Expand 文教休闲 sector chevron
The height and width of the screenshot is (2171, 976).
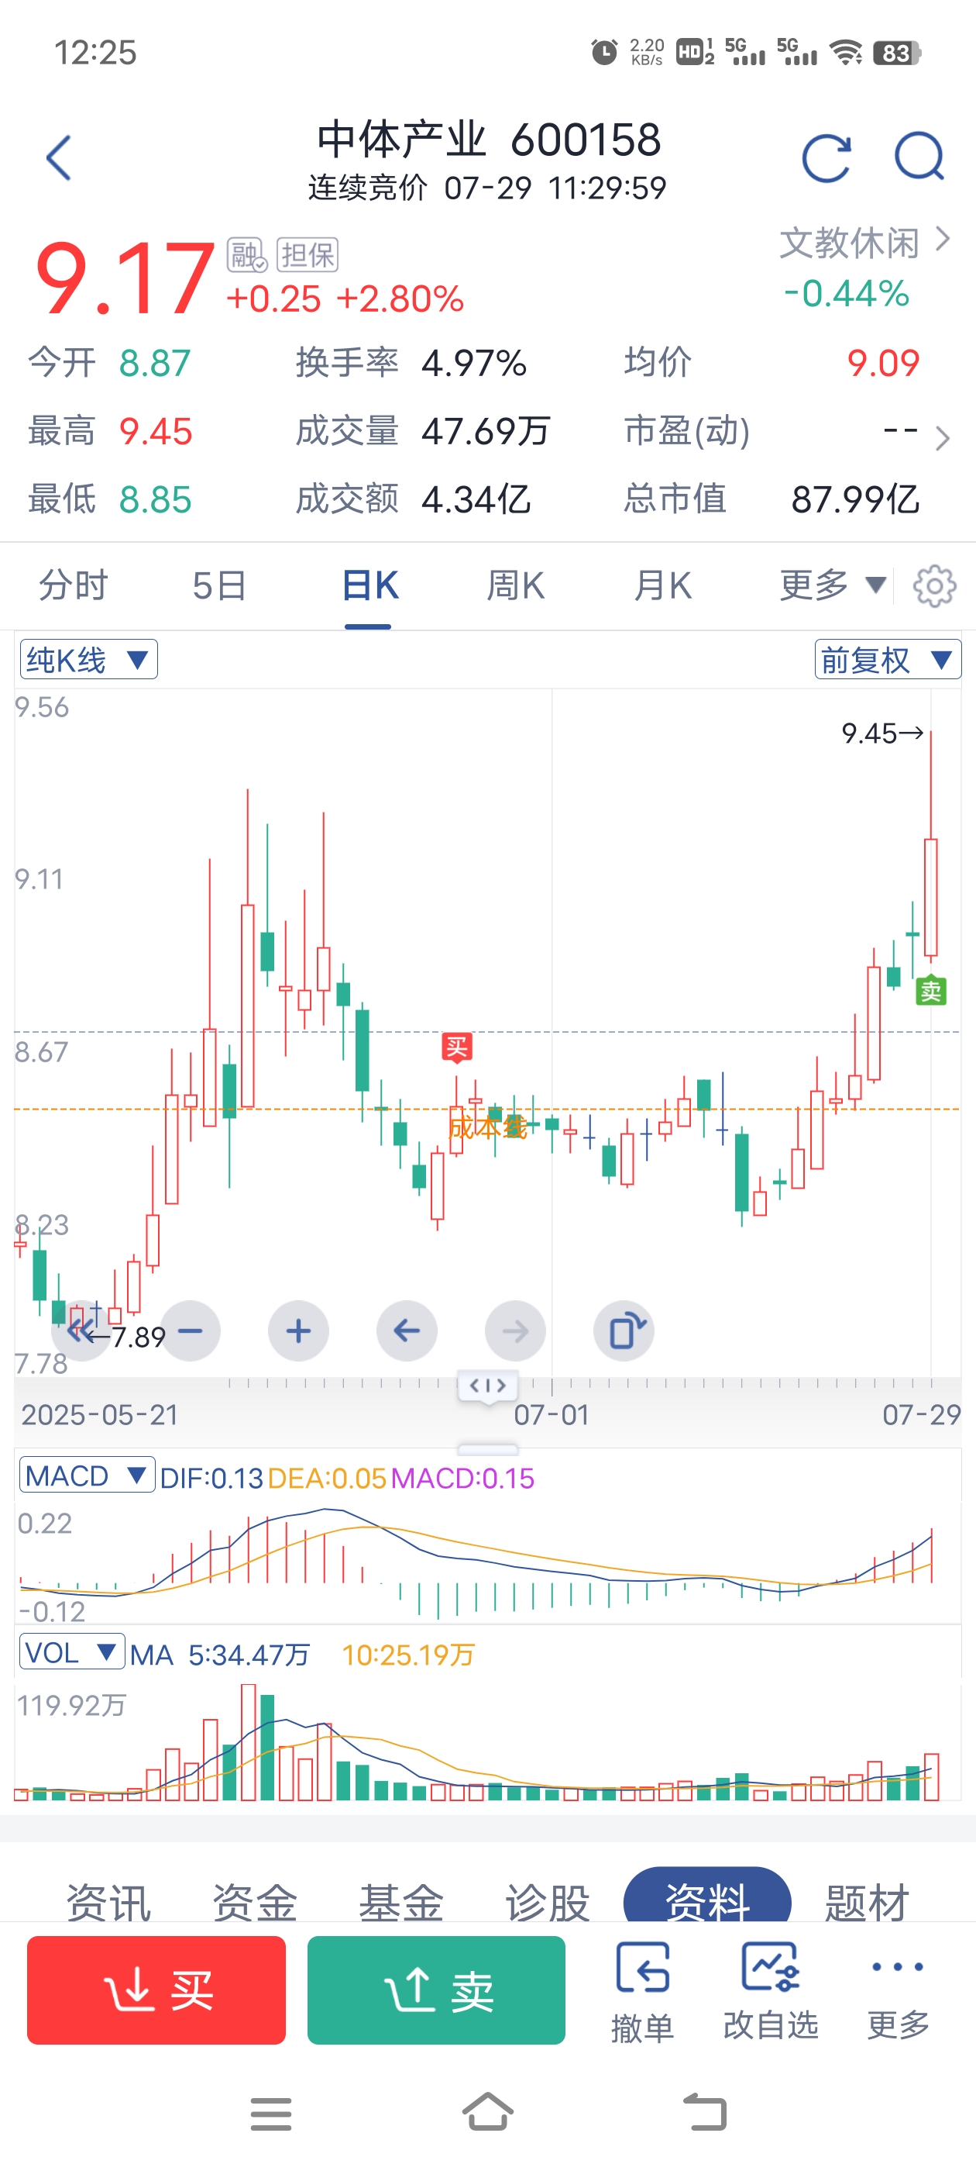pos(943,240)
